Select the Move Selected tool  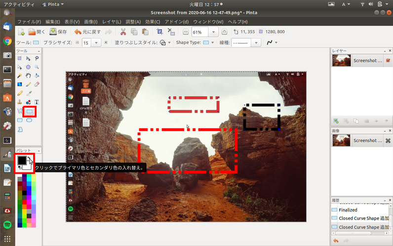[x=28, y=58]
